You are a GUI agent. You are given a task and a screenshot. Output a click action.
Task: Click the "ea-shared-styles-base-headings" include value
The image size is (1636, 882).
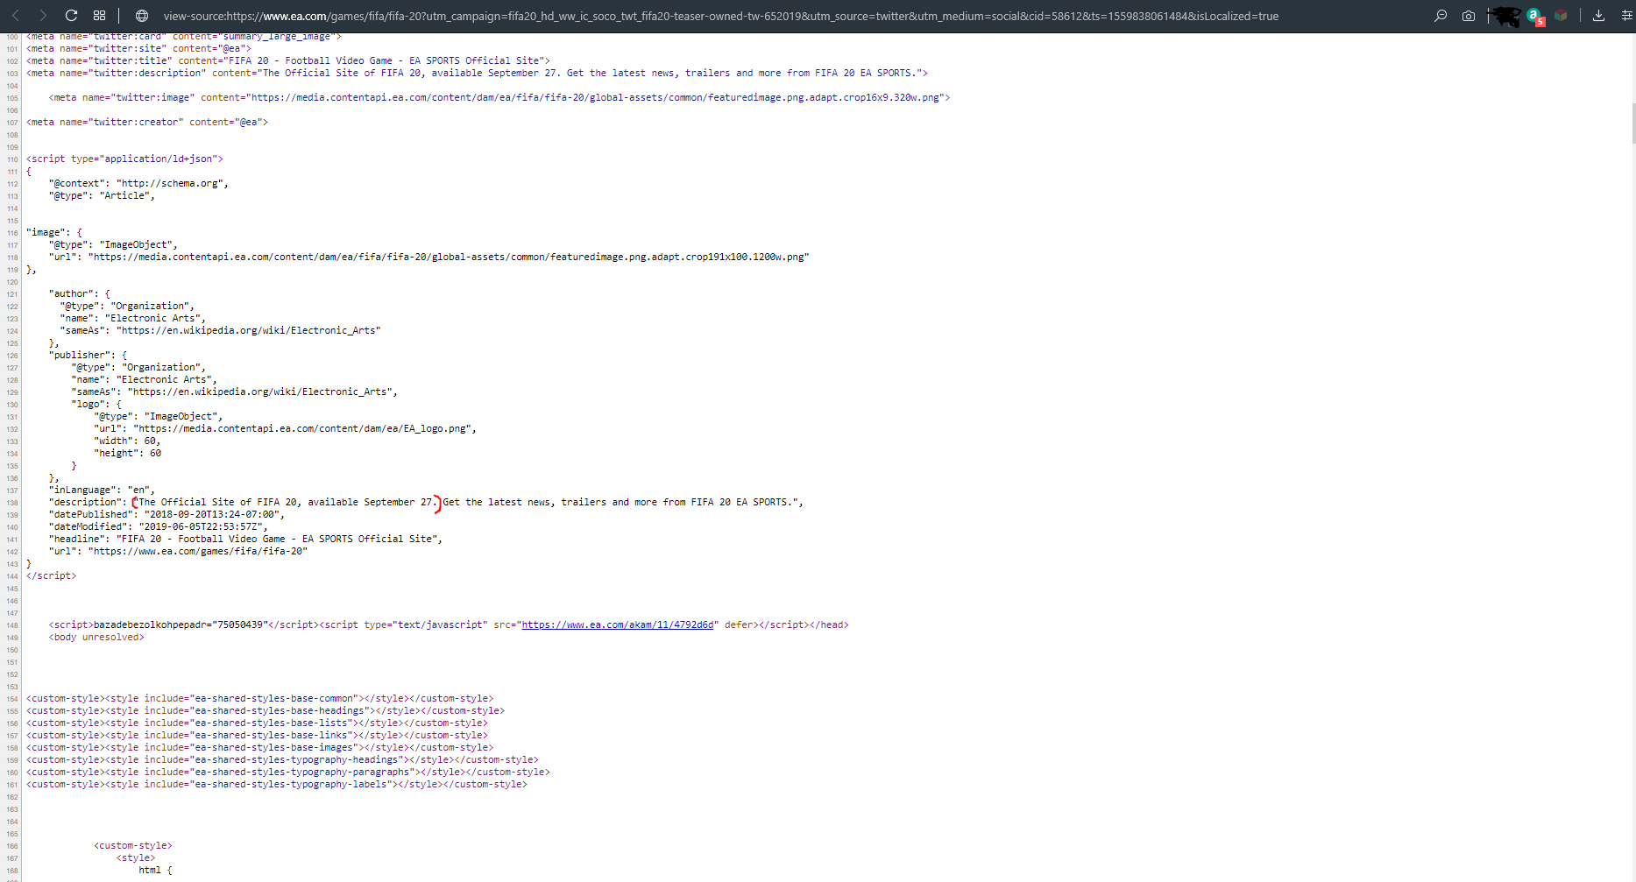click(280, 711)
